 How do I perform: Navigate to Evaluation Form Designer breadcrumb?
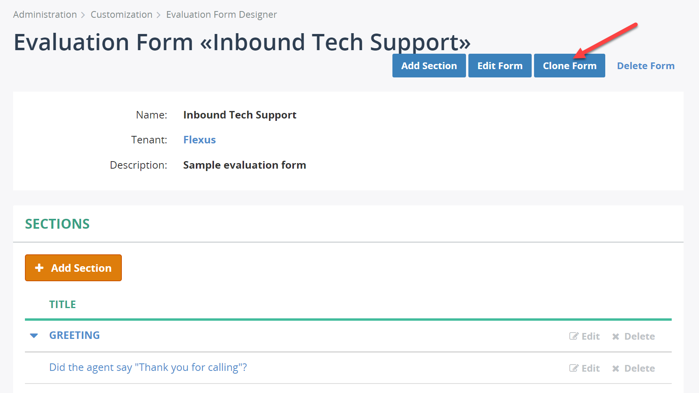coord(222,15)
